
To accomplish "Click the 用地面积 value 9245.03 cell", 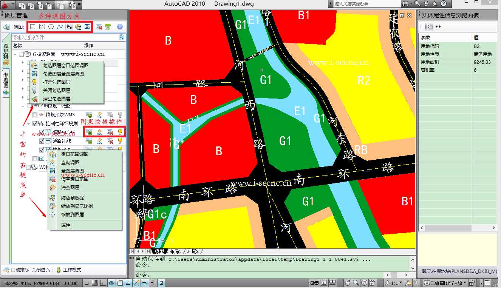I will click(x=484, y=62).
